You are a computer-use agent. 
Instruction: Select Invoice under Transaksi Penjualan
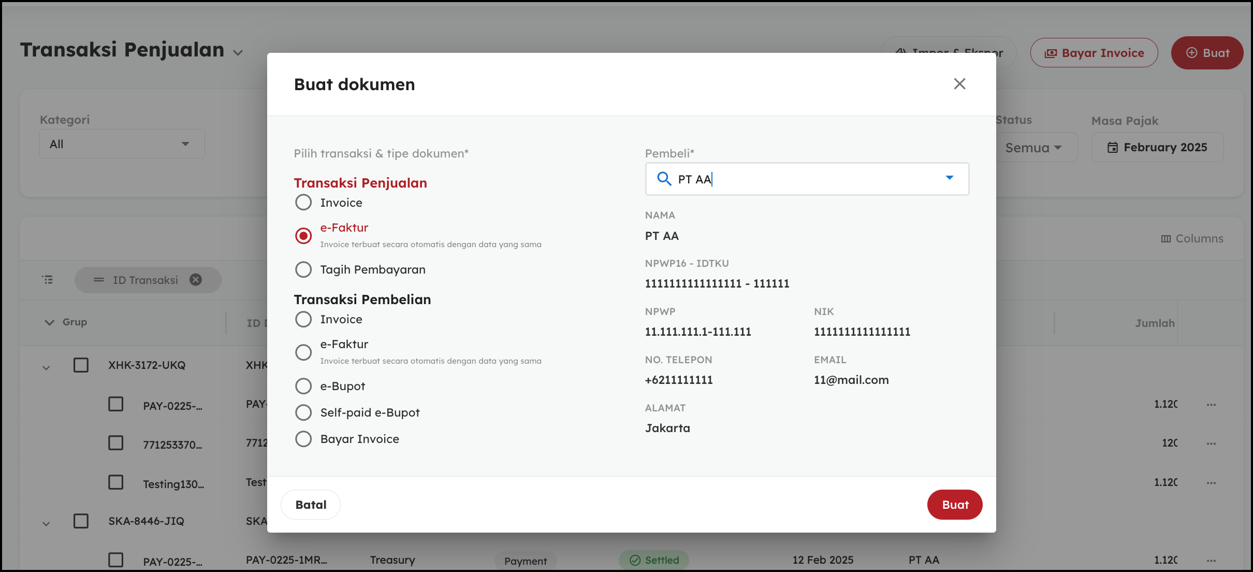tap(303, 203)
